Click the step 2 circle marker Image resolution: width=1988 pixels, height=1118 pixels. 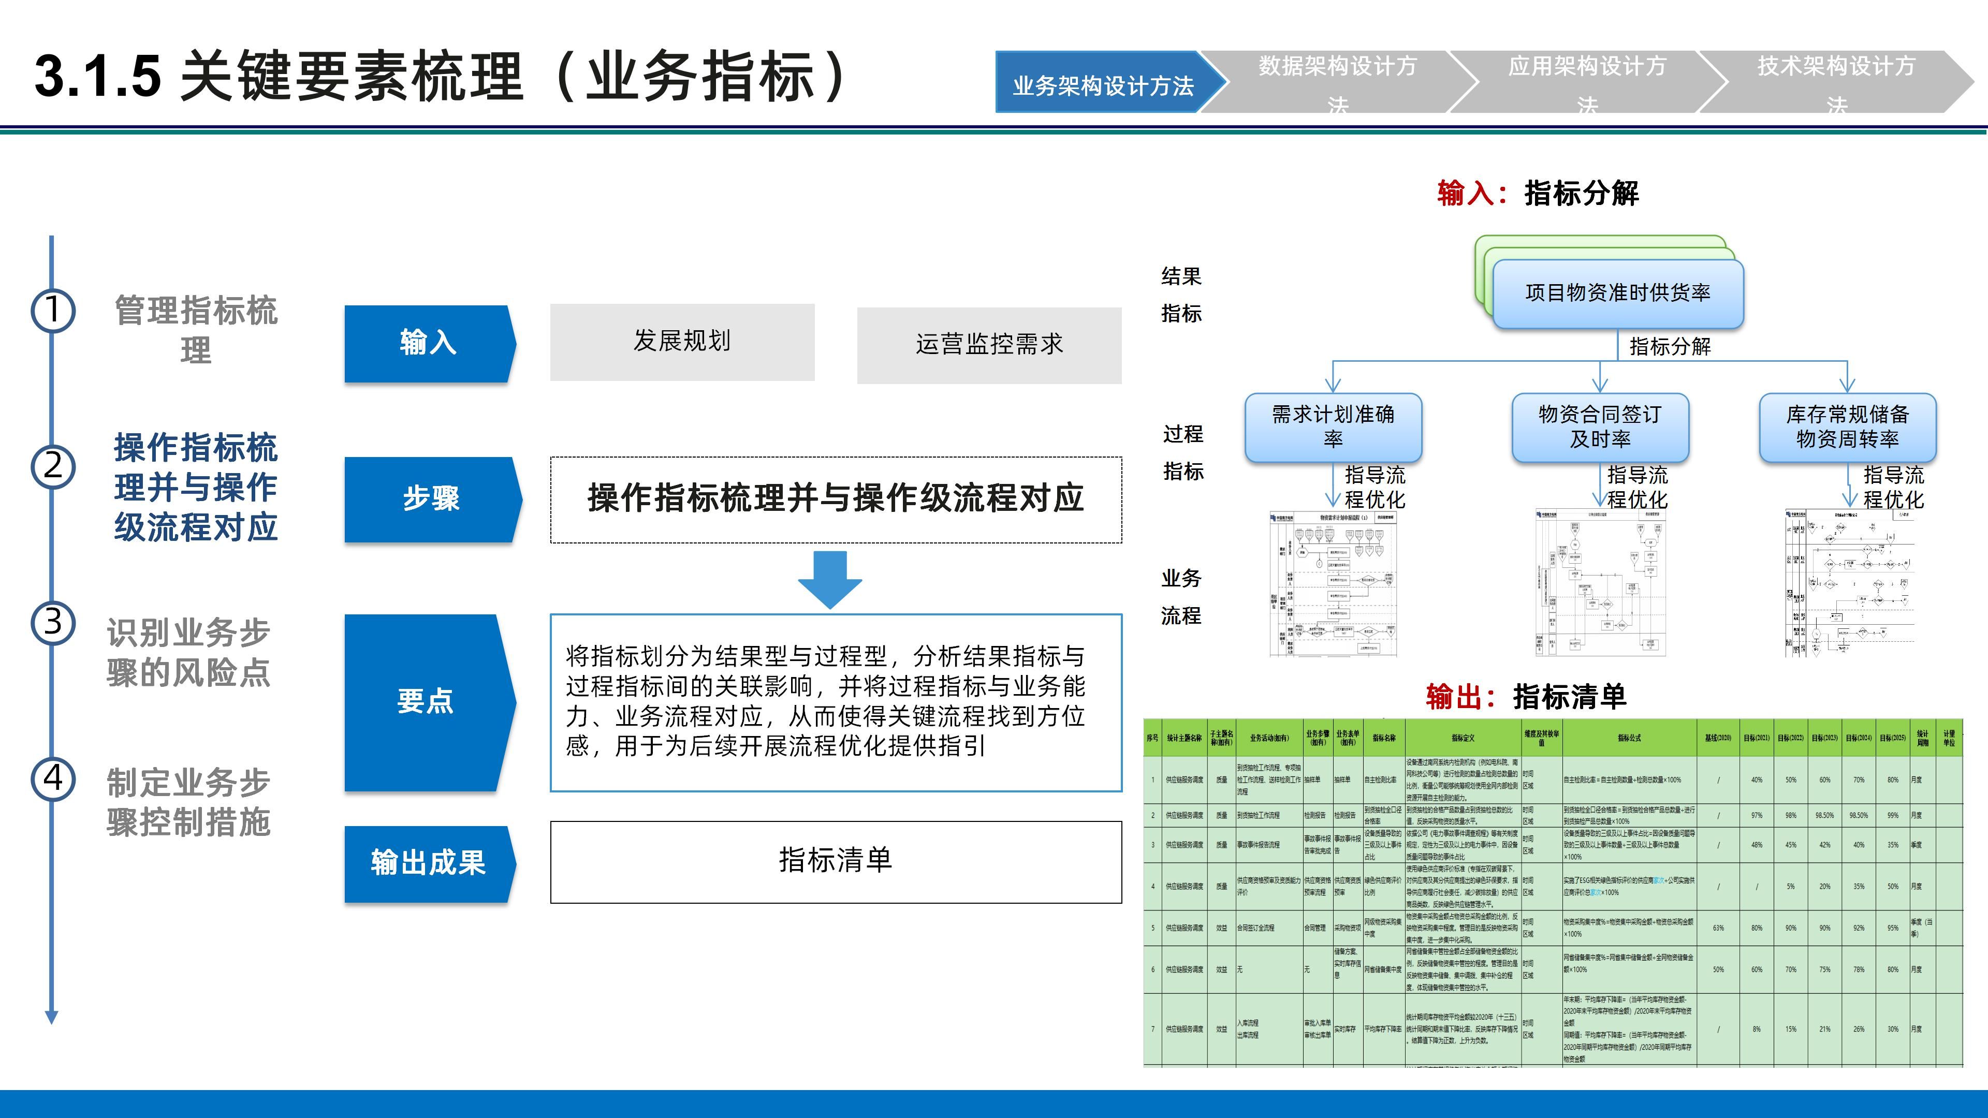(52, 466)
